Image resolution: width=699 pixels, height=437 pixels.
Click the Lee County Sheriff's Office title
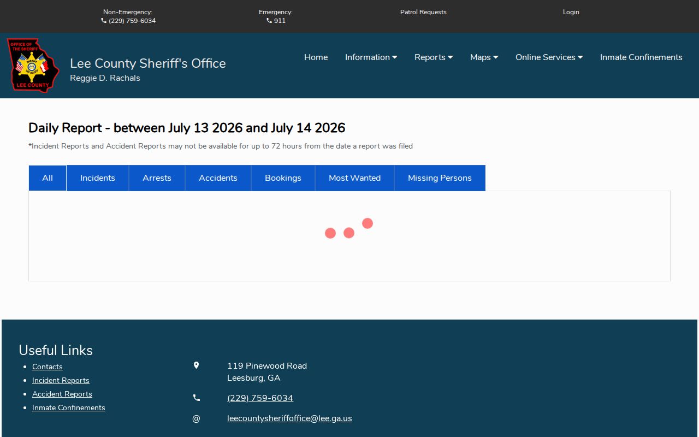148,63
